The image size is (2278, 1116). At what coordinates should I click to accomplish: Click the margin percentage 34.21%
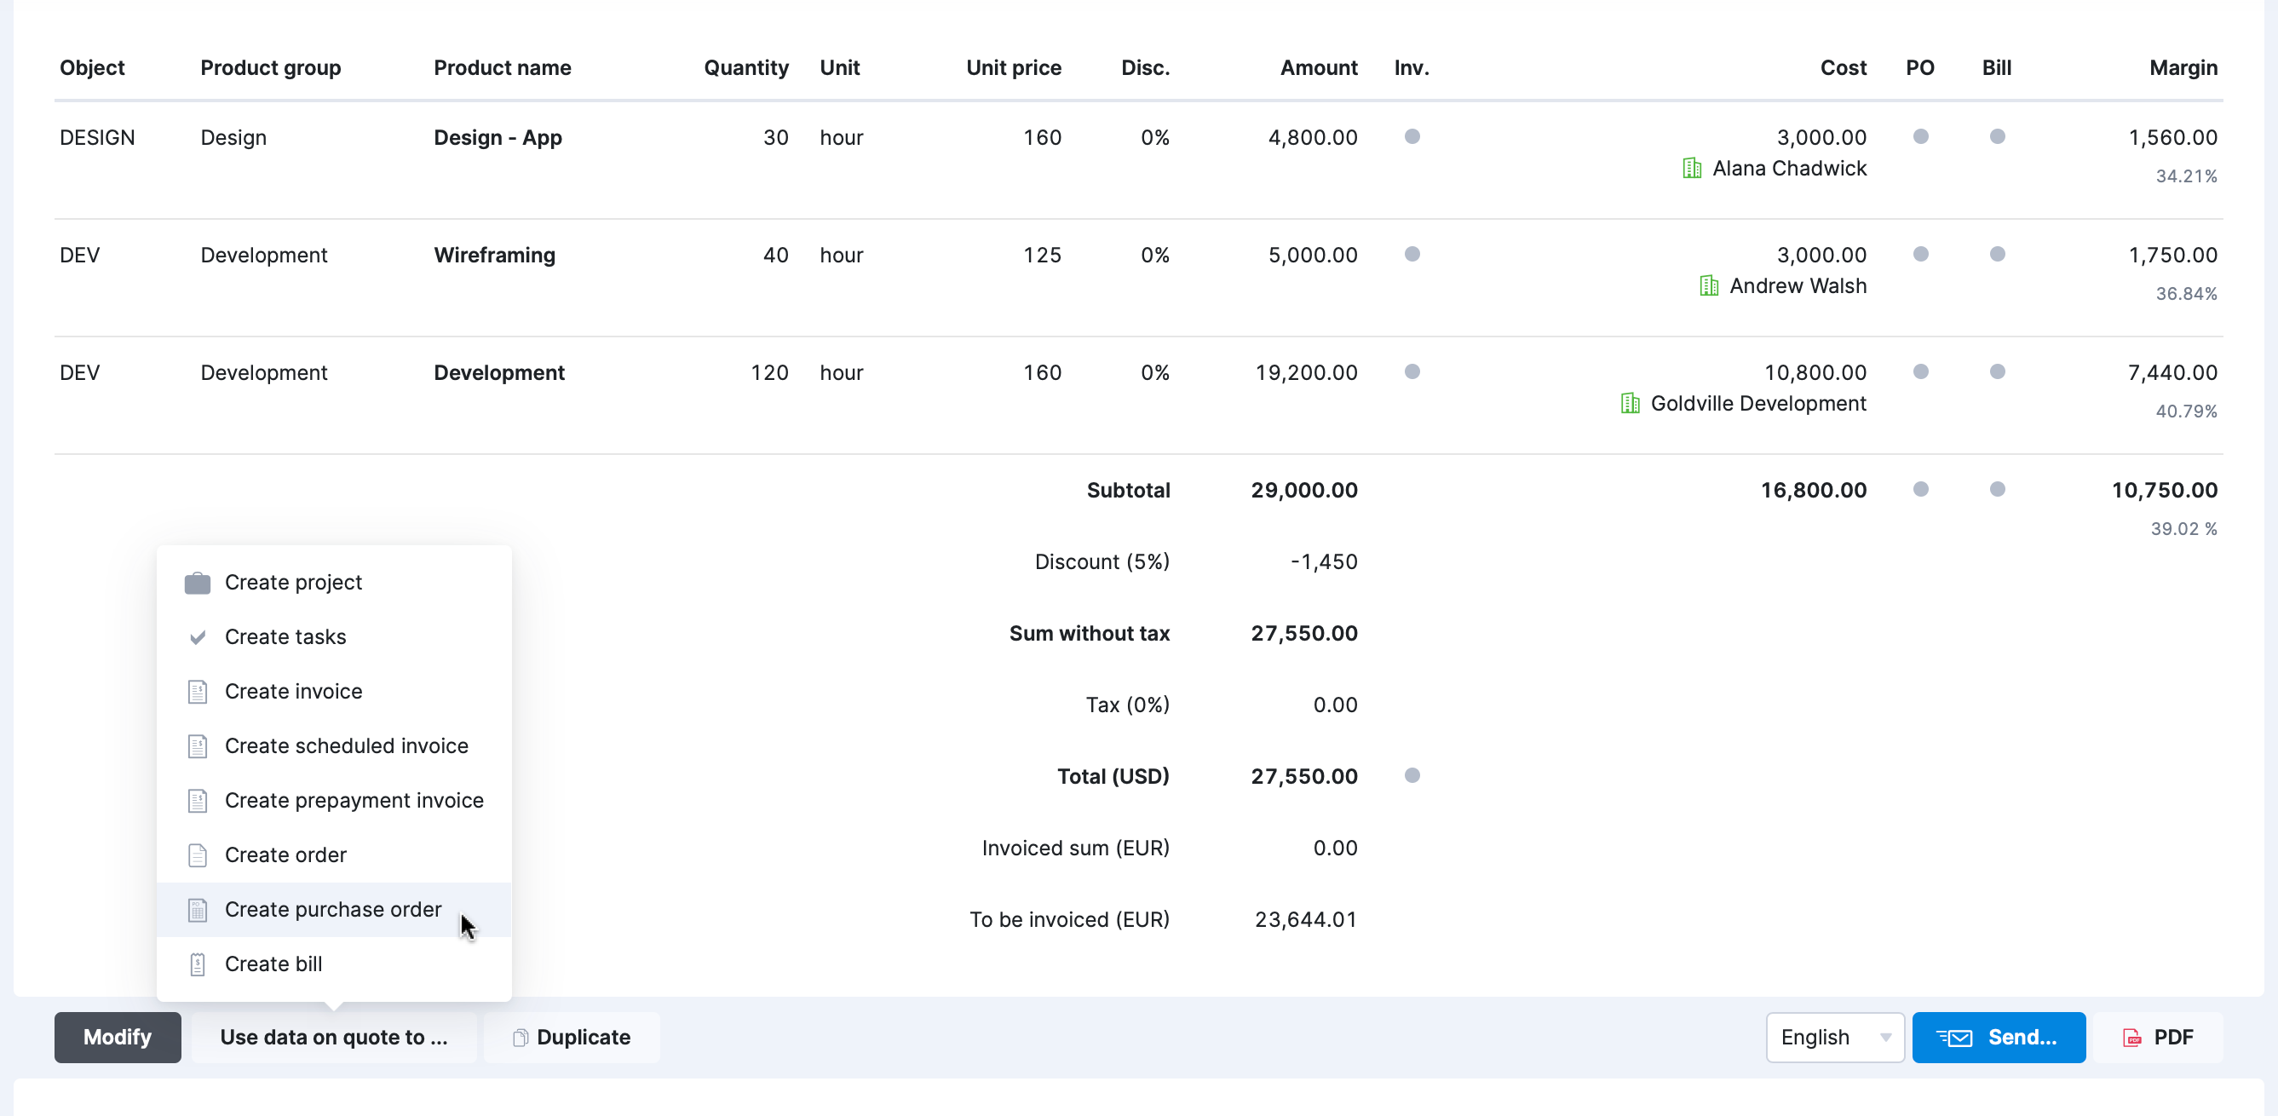pyautogui.click(x=2186, y=176)
